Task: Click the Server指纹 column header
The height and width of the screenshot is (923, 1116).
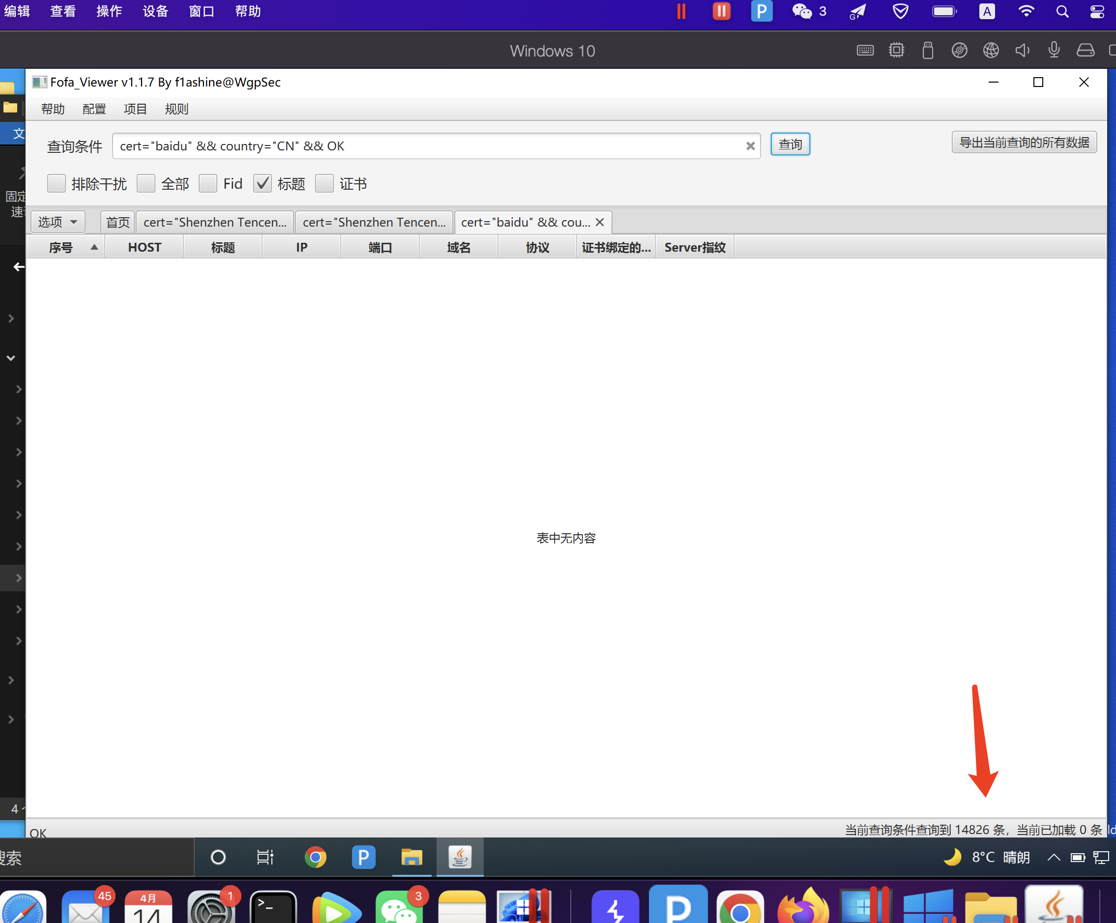Action: 695,247
